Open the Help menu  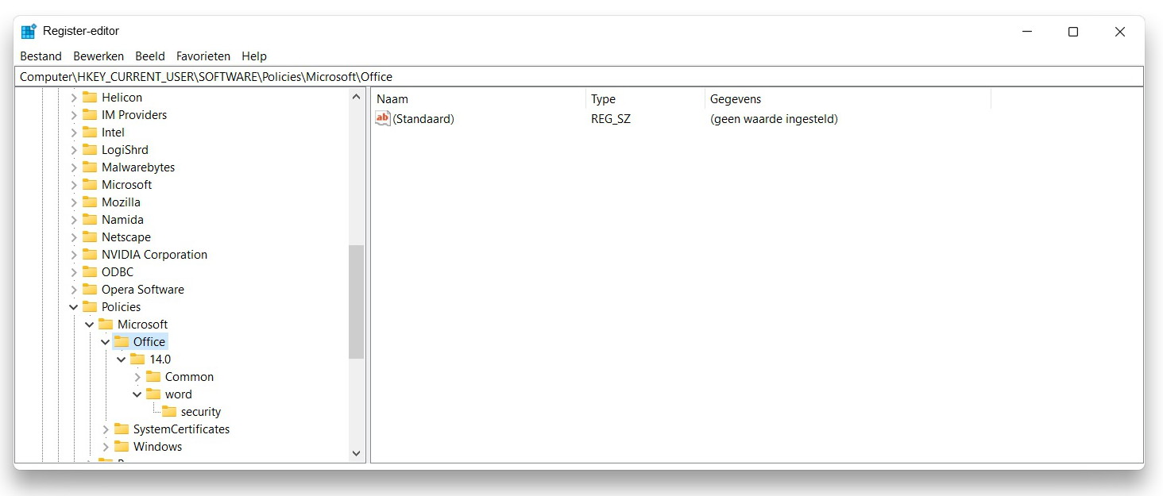pos(254,56)
